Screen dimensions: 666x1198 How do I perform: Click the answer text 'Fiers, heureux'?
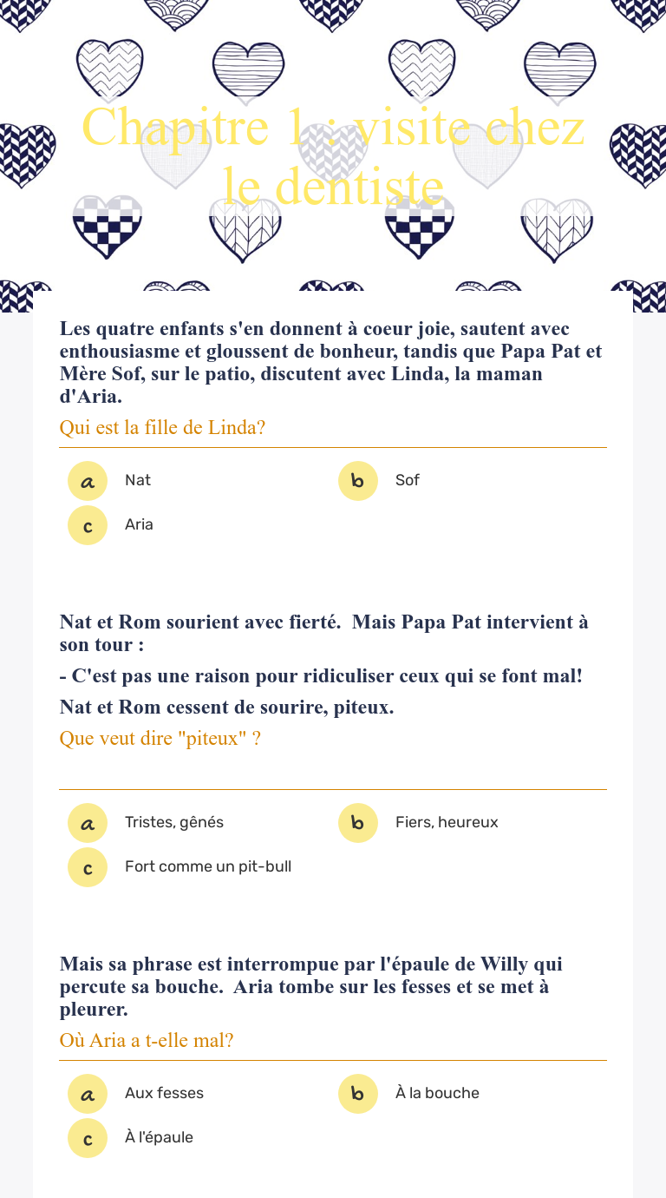pos(447,822)
